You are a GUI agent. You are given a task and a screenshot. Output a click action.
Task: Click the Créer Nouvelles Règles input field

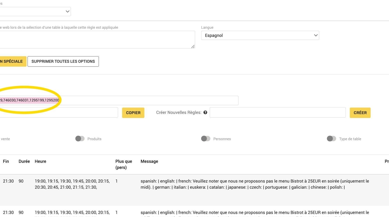pos(278,113)
